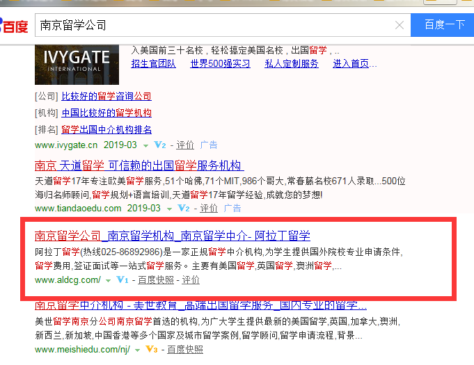This screenshot has width=474, height=365.
Task: Expand the dropdown arrow next to www.ivygate.cn
Action: point(145,145)
